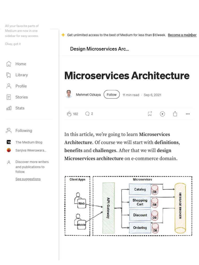Open the more options ellipsis menu
199x265 pixels.
pos(188,114)
